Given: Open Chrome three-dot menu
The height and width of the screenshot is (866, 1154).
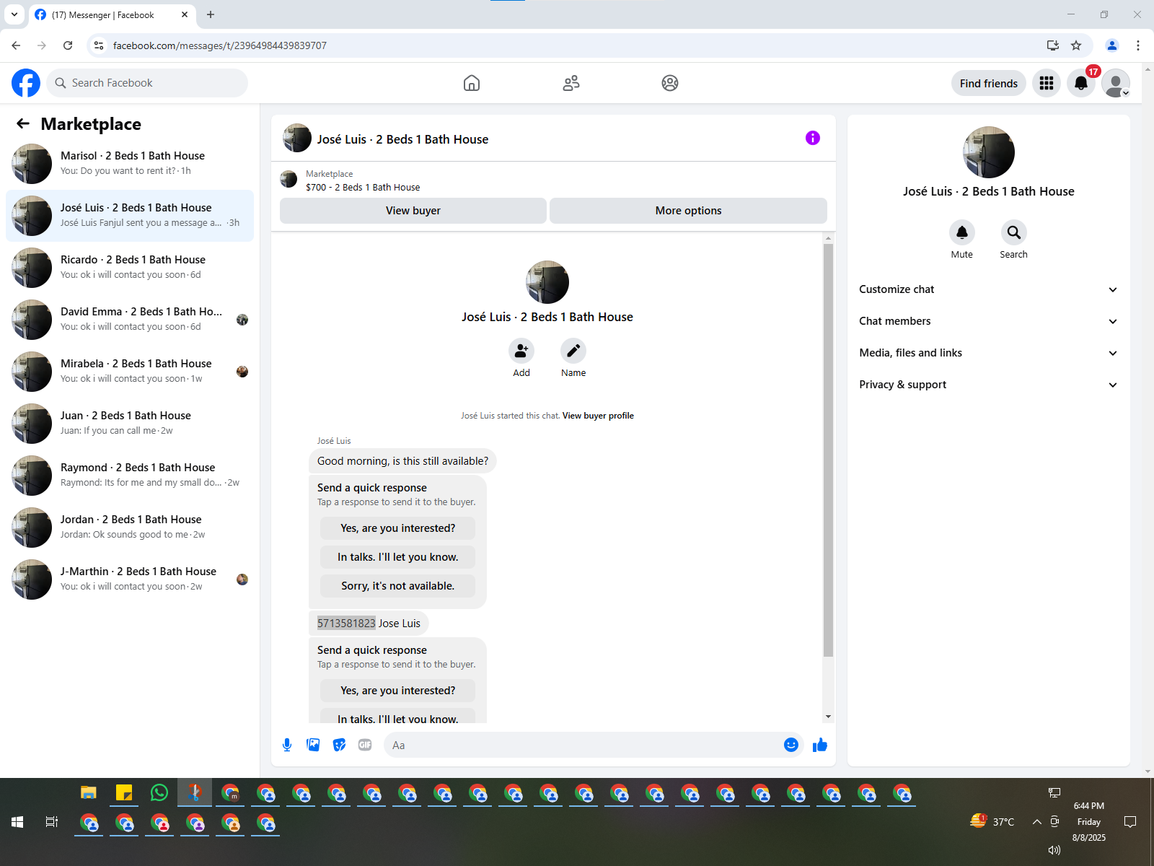Looking at the screenshot, I should point(1138,45).
